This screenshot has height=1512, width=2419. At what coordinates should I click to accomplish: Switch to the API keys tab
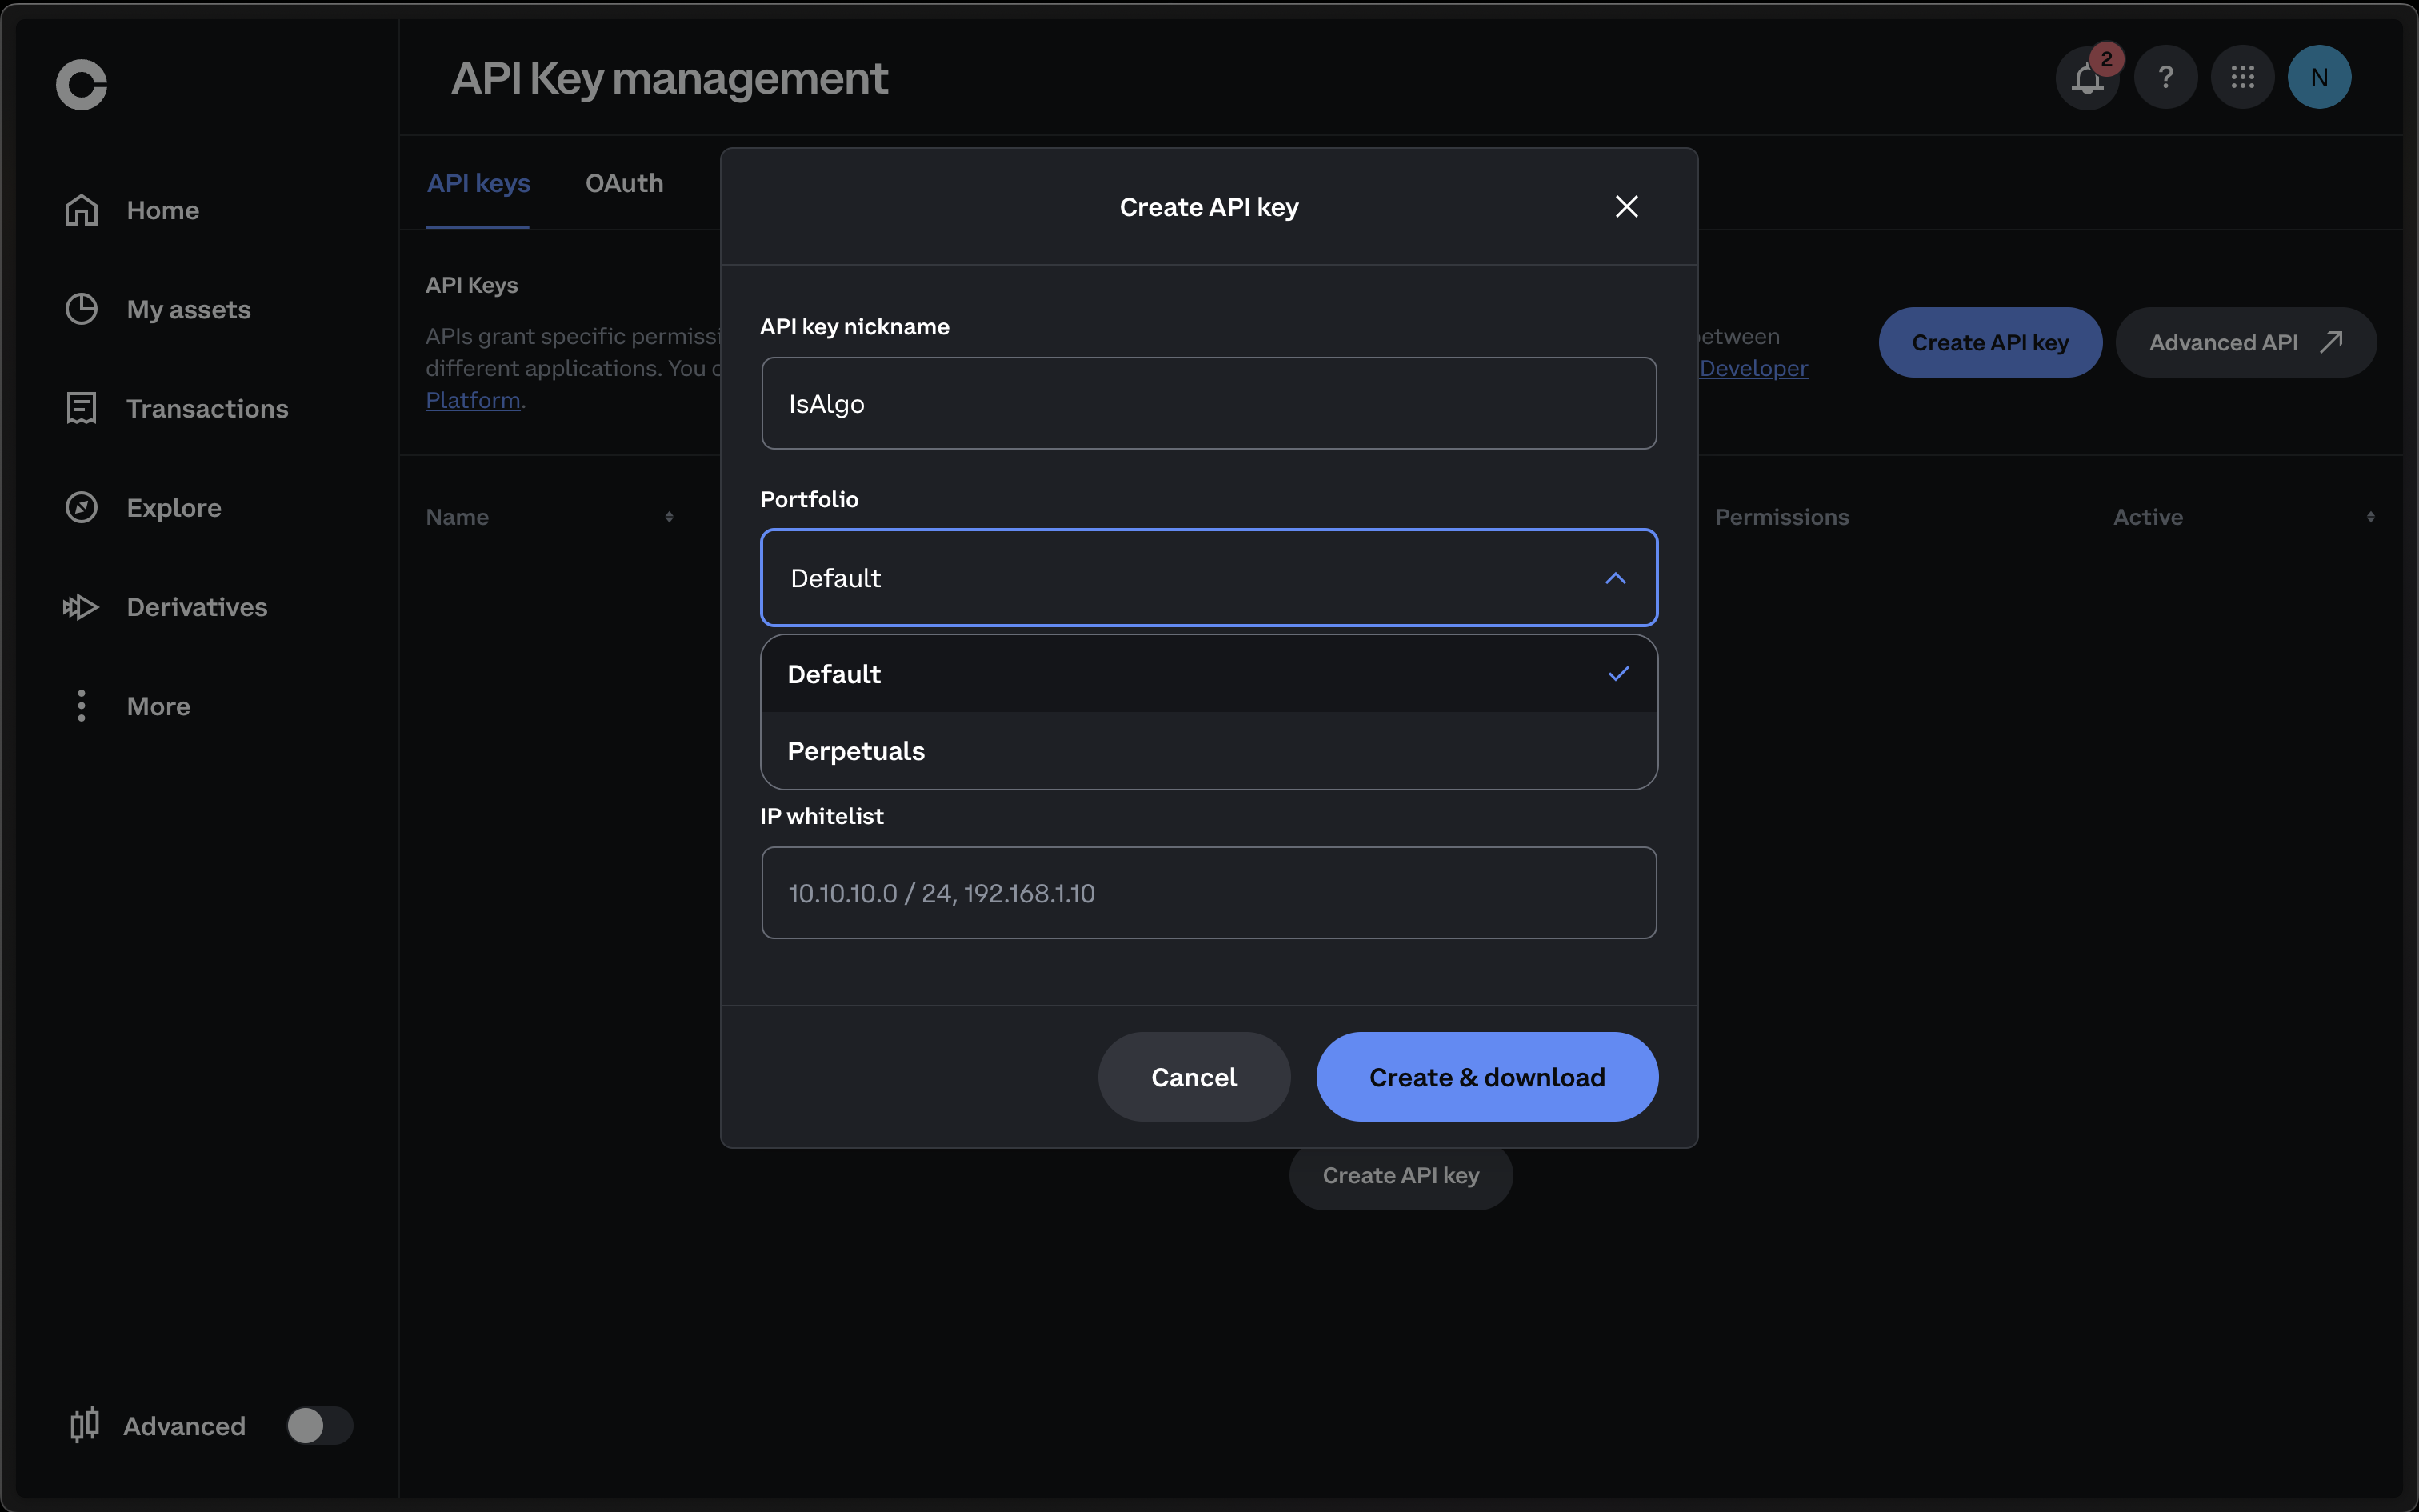tap(478, 183)
